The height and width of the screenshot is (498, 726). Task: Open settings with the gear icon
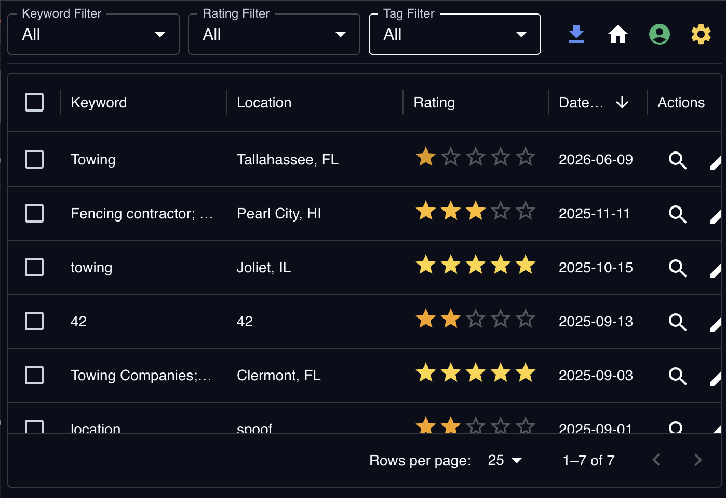click(x=701, y=34)
